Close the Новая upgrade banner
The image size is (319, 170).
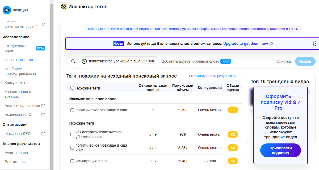click(x=315, y=44)
